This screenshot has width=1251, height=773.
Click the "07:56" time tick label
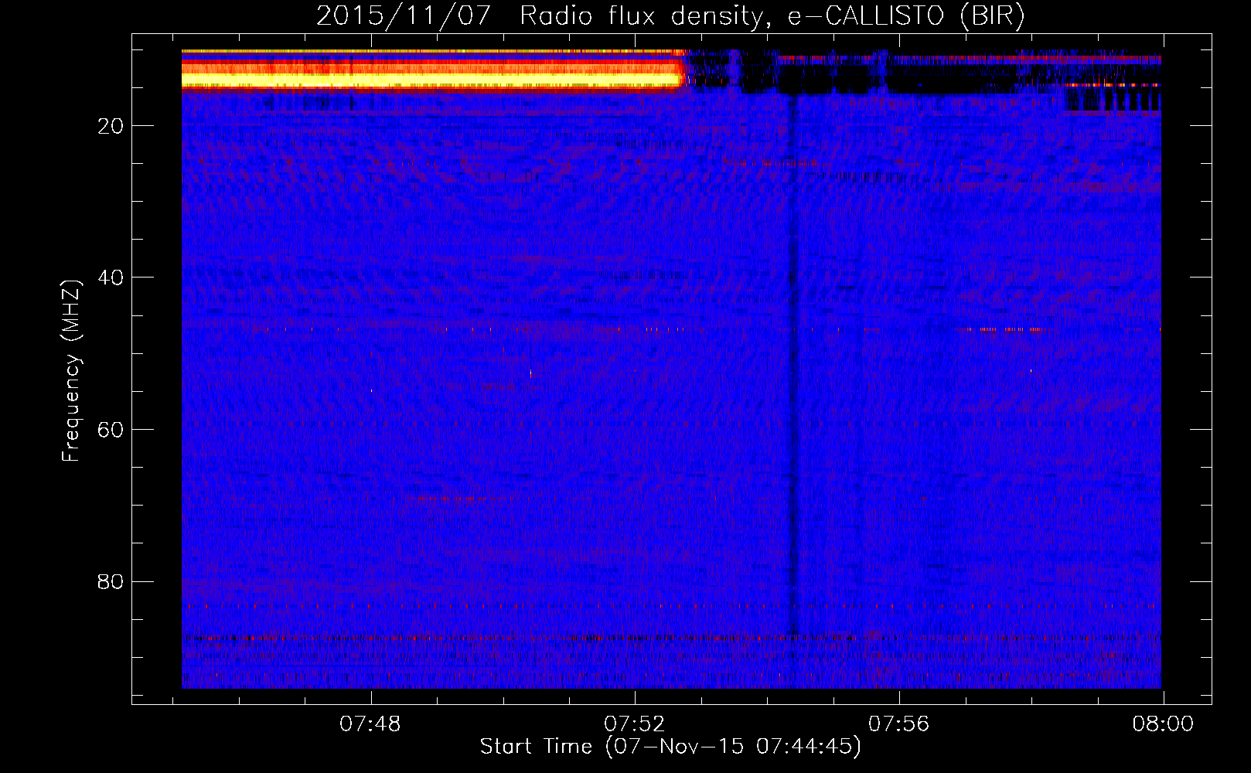coord(899,724)
